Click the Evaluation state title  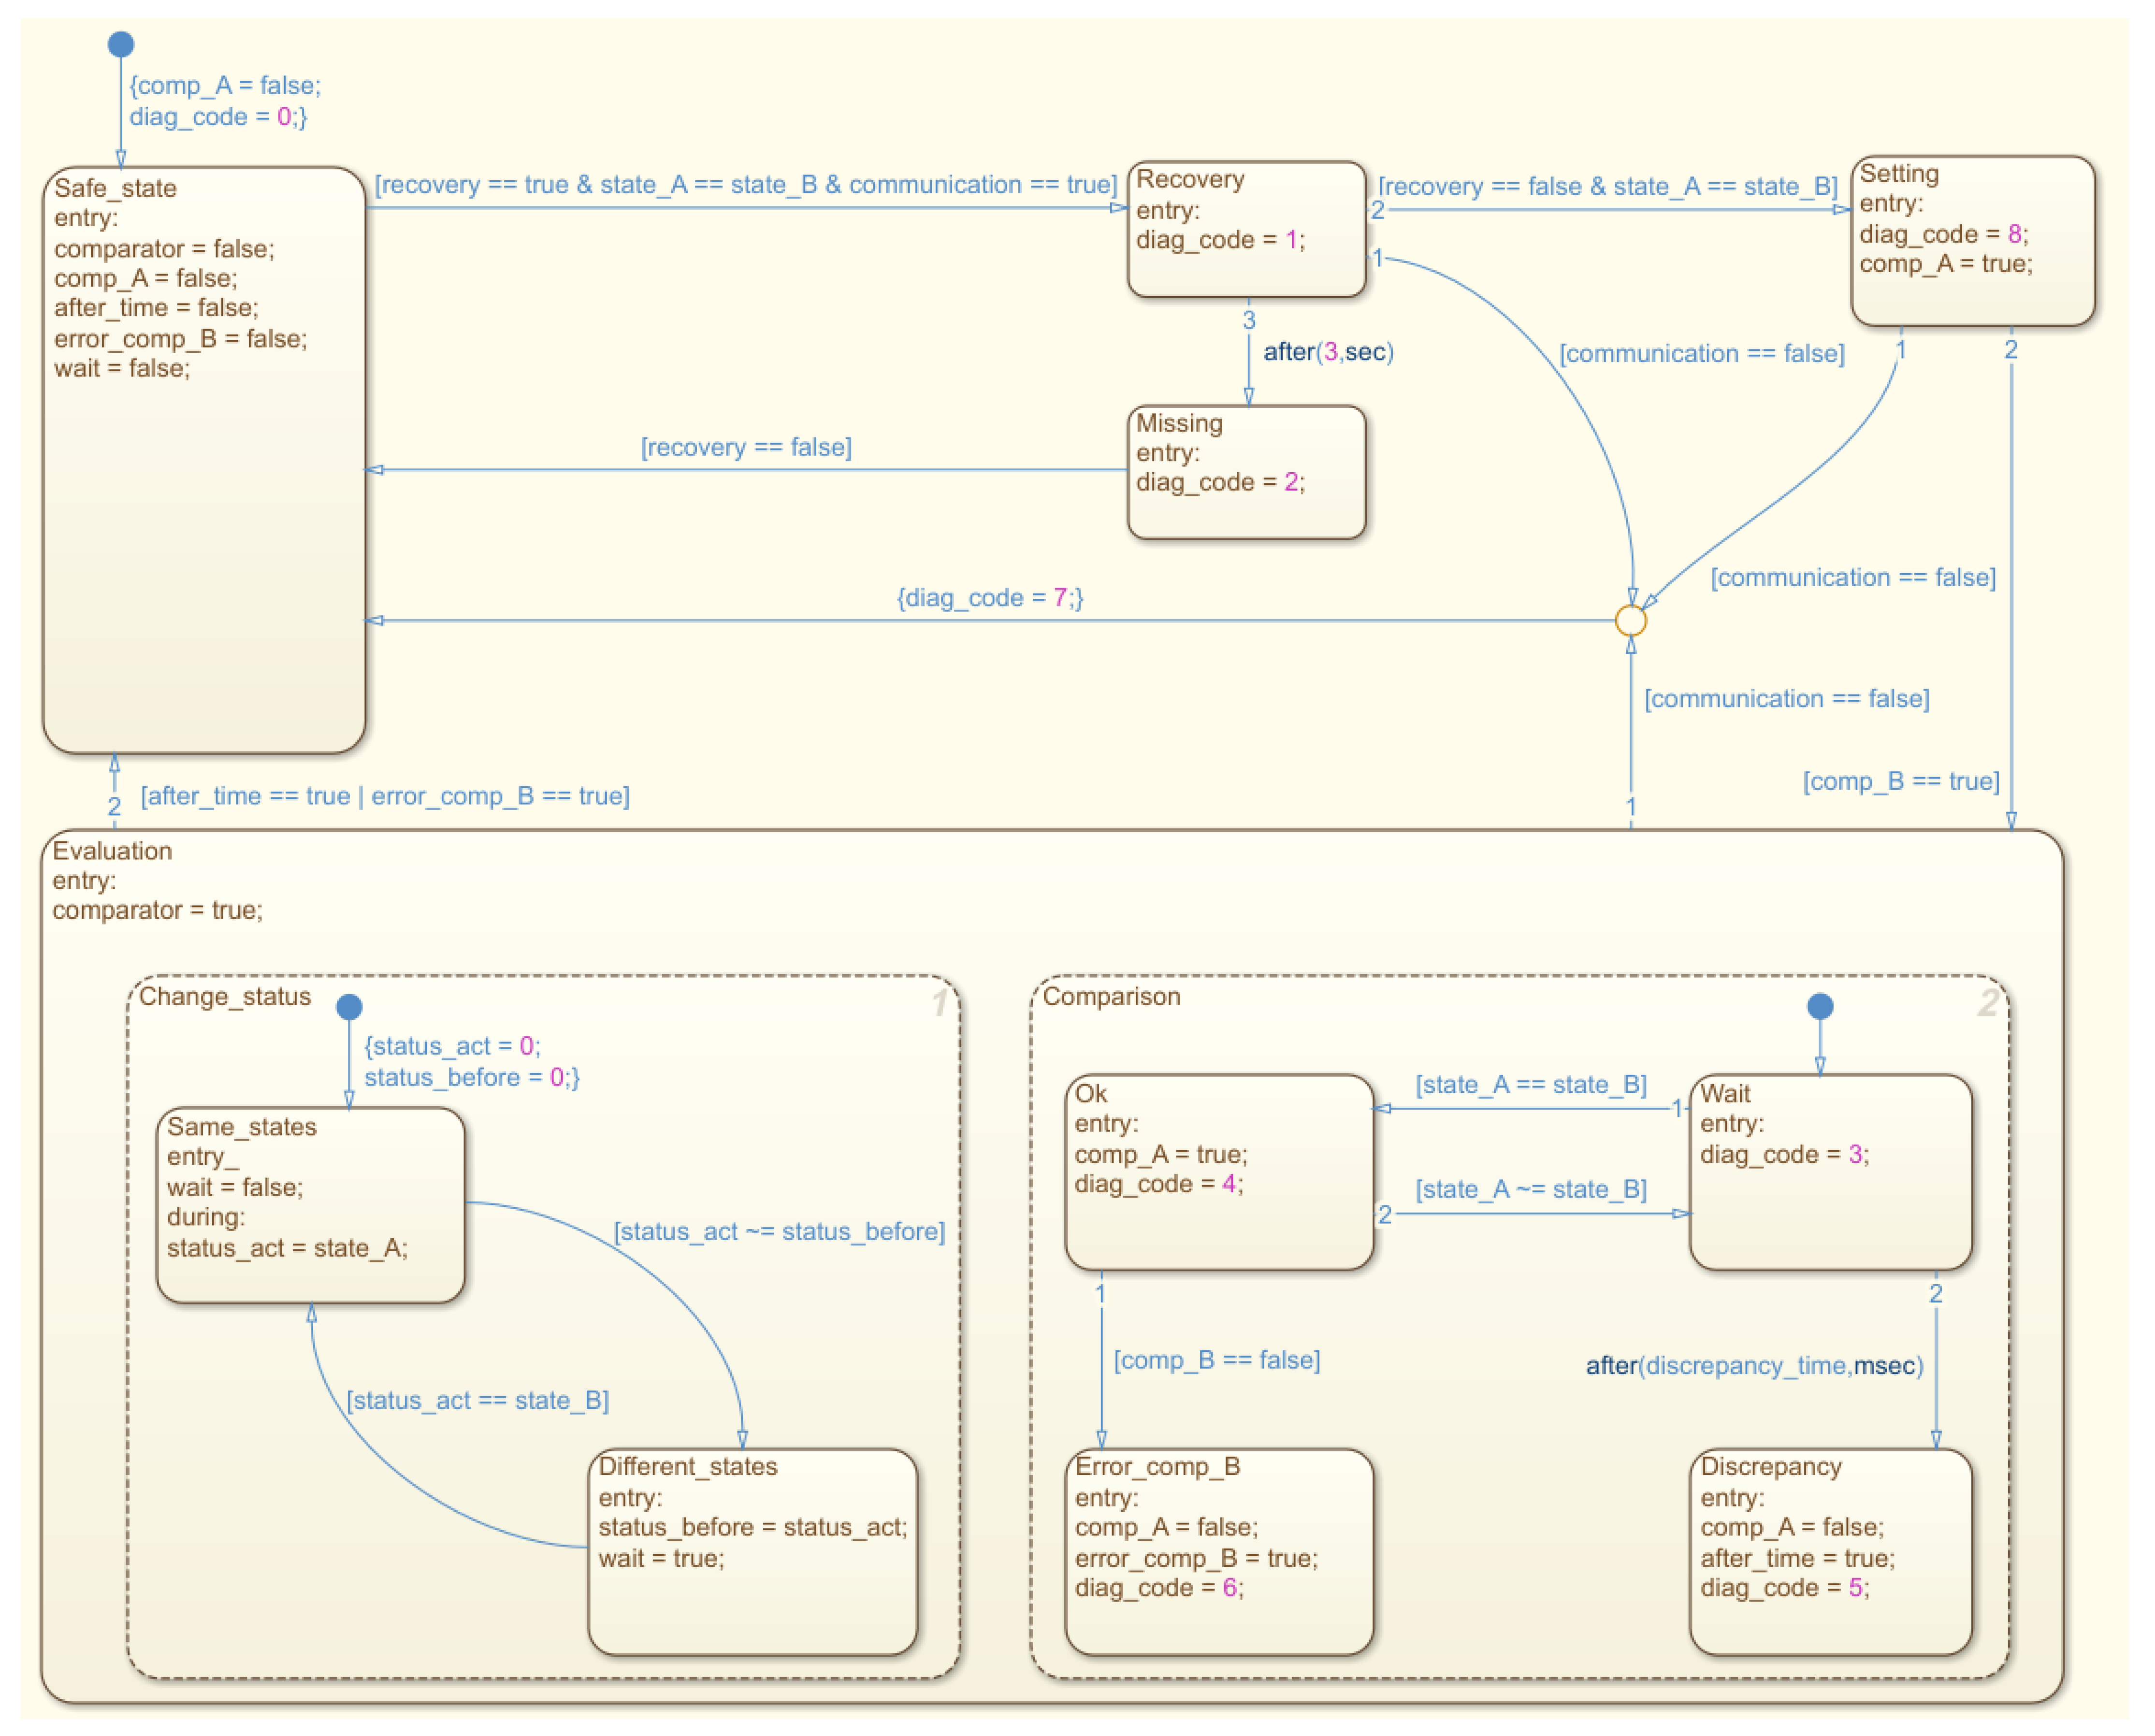click(112, 851)
